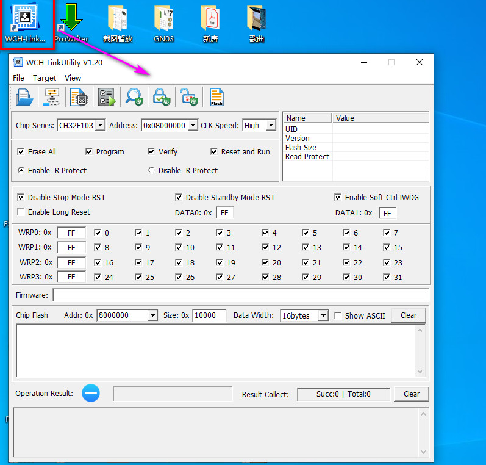The width and height of the screenshot is (486, 465).
Task: Open the ProWriter desktop shortcut
Action: click(71, 23)
